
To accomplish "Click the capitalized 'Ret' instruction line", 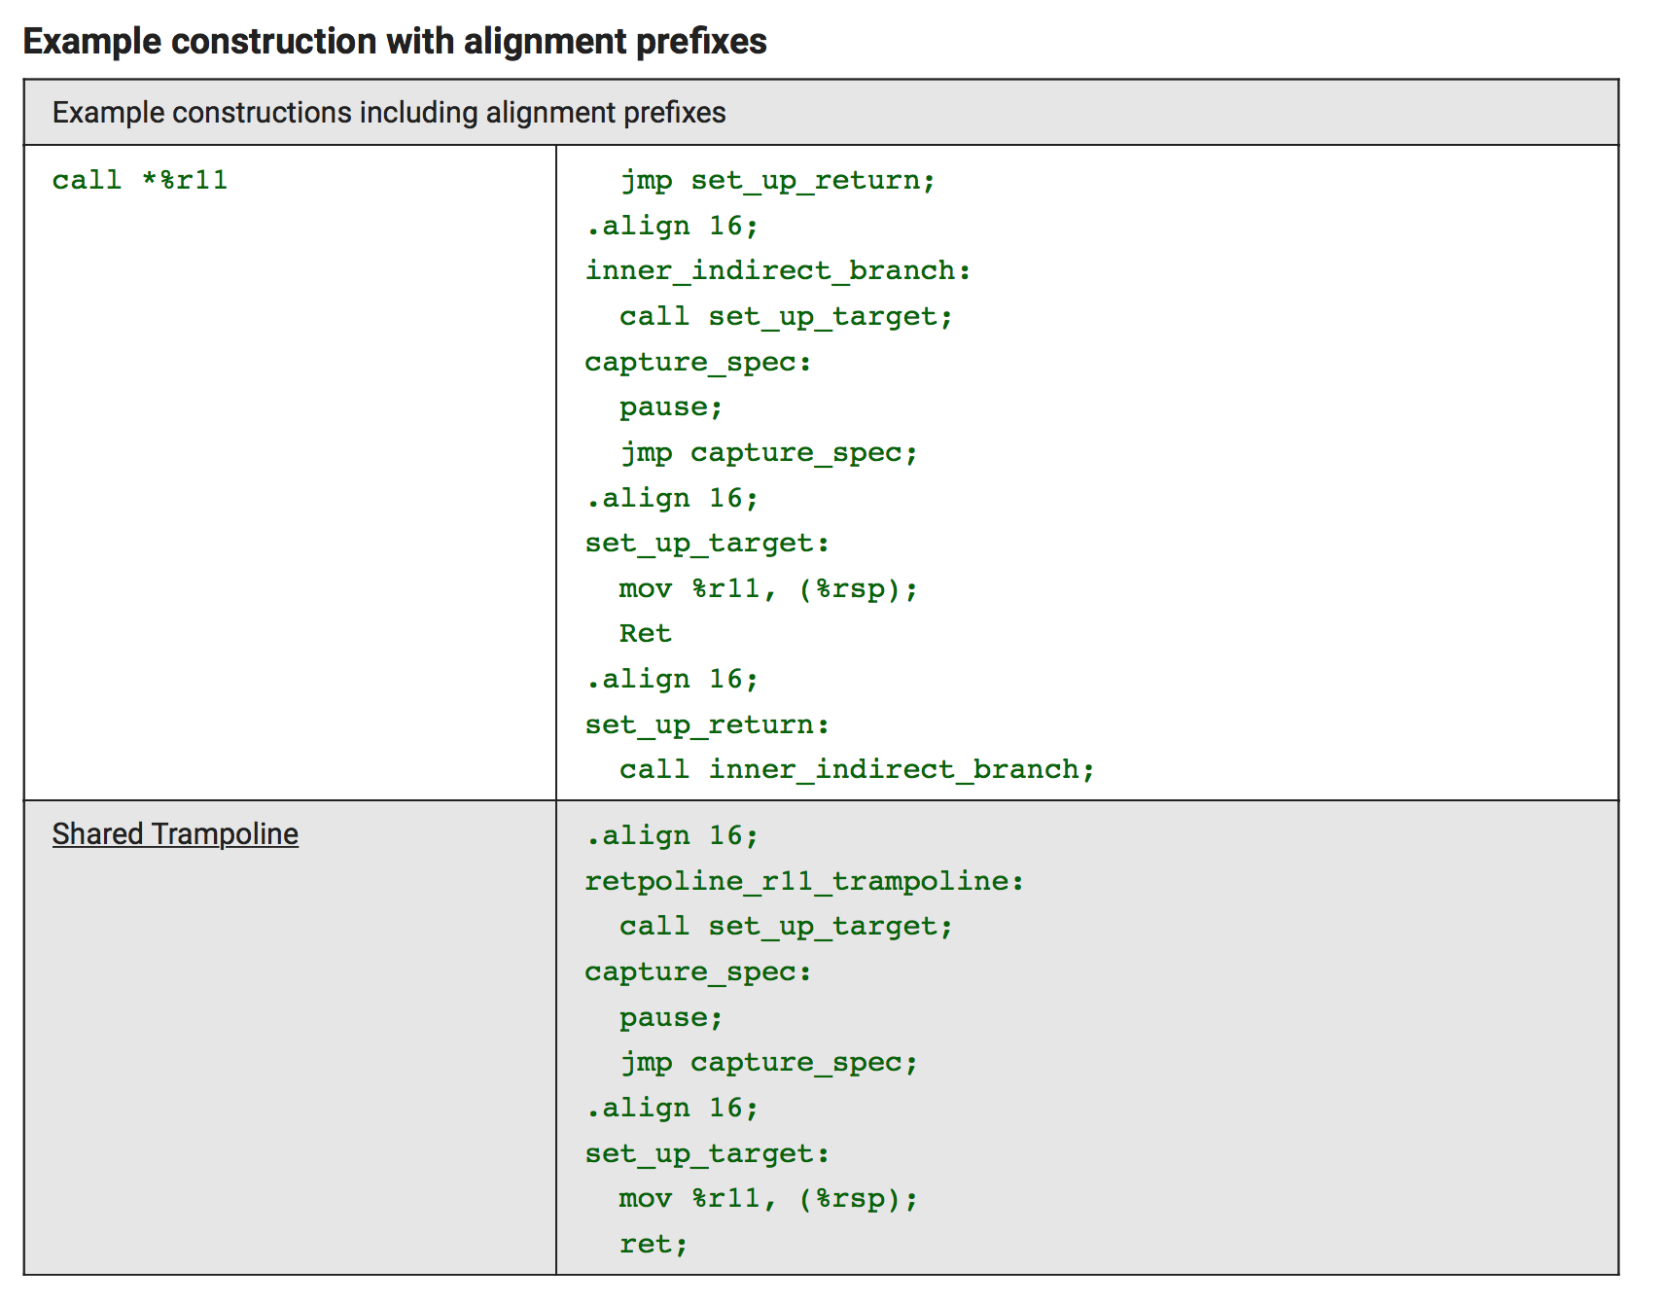I will click(x=645, y=633).
